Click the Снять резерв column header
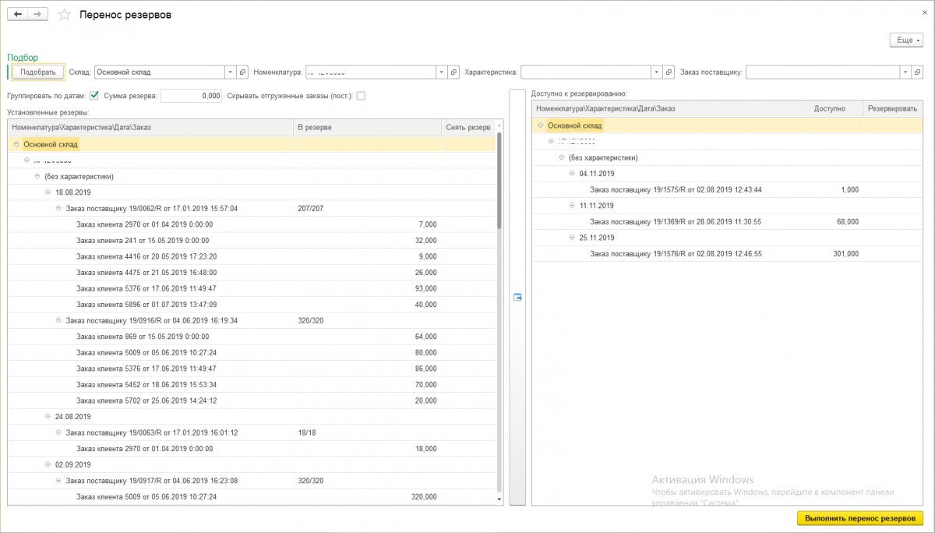 (x=467, y=127)
